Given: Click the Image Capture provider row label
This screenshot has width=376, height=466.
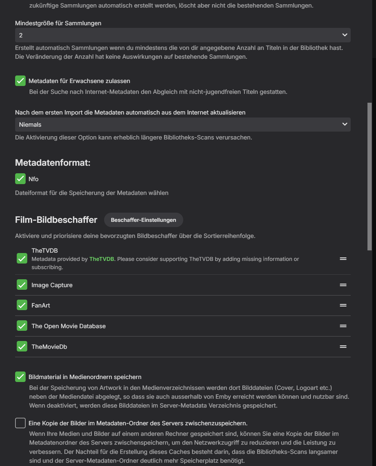Looking at the screenshot, I should 52,285.
